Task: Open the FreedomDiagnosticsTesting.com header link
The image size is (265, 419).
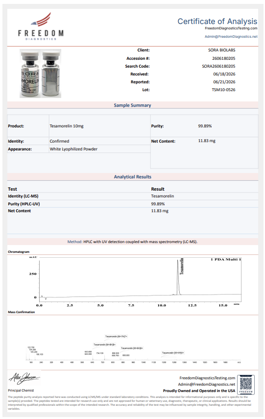Action: coord(231,28)
